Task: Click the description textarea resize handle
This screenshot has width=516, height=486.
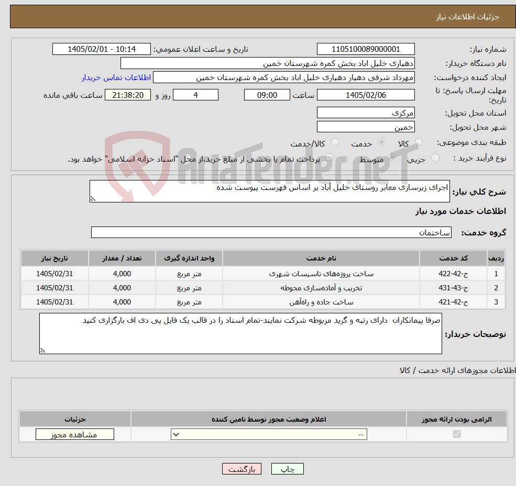Action: (x=93, y=199)
